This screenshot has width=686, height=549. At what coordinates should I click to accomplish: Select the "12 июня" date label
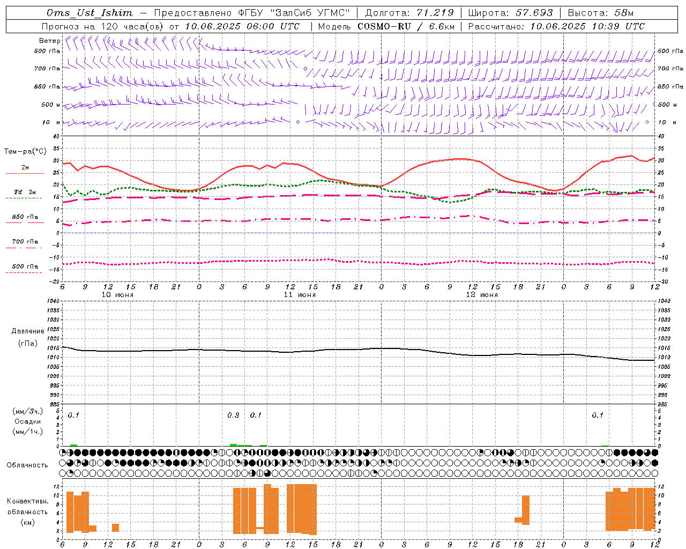click(x=482, y=295)
